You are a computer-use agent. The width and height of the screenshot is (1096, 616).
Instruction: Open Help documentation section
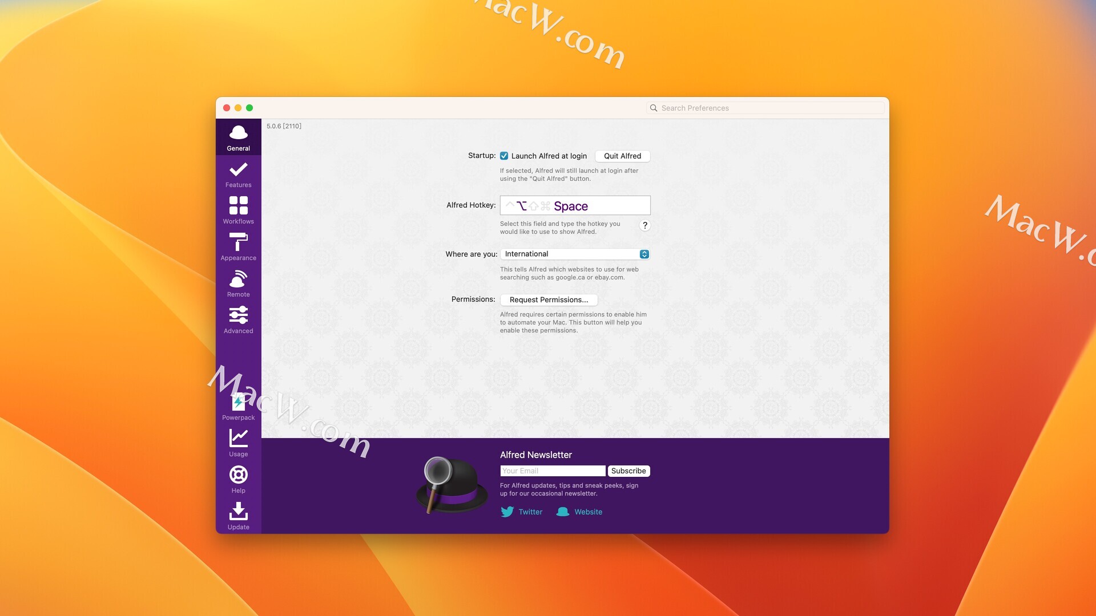tap(238, 479)
